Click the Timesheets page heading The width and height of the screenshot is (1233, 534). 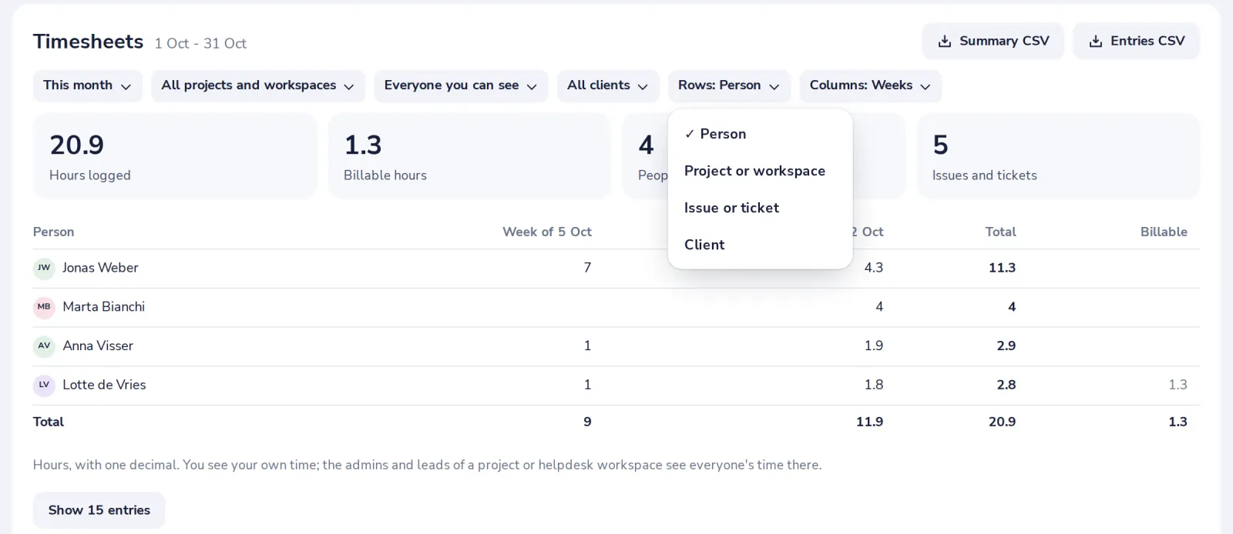coord(88,42)
